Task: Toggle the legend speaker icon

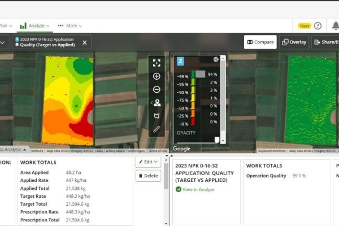Action: coord(215,59)
